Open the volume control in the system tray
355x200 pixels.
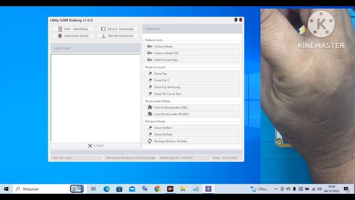pos(319,189)
